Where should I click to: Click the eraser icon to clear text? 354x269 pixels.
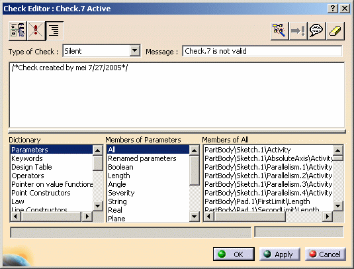(x=335, y=30)
